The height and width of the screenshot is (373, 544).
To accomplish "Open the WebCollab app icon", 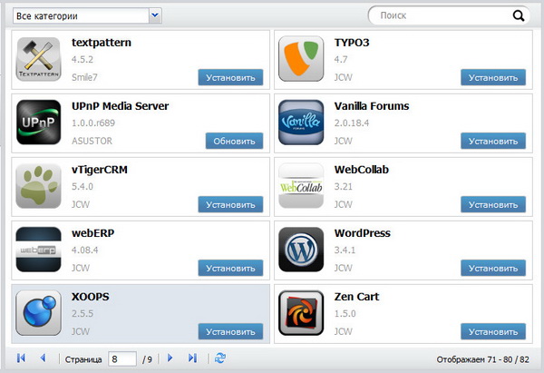I will (x=301, y=187).
